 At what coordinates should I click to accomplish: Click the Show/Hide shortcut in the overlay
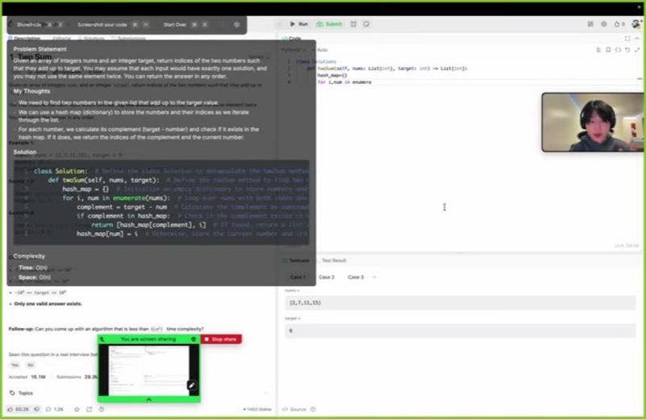tap(40, 24)
